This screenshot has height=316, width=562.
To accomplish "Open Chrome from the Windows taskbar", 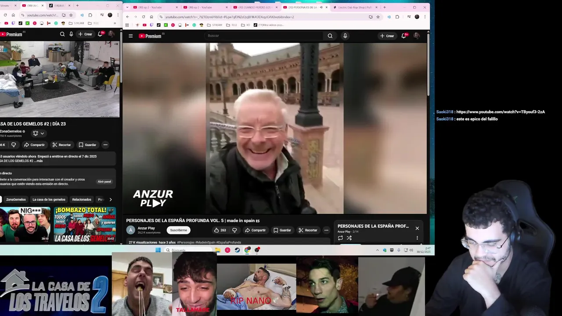I will pos(247,250).
